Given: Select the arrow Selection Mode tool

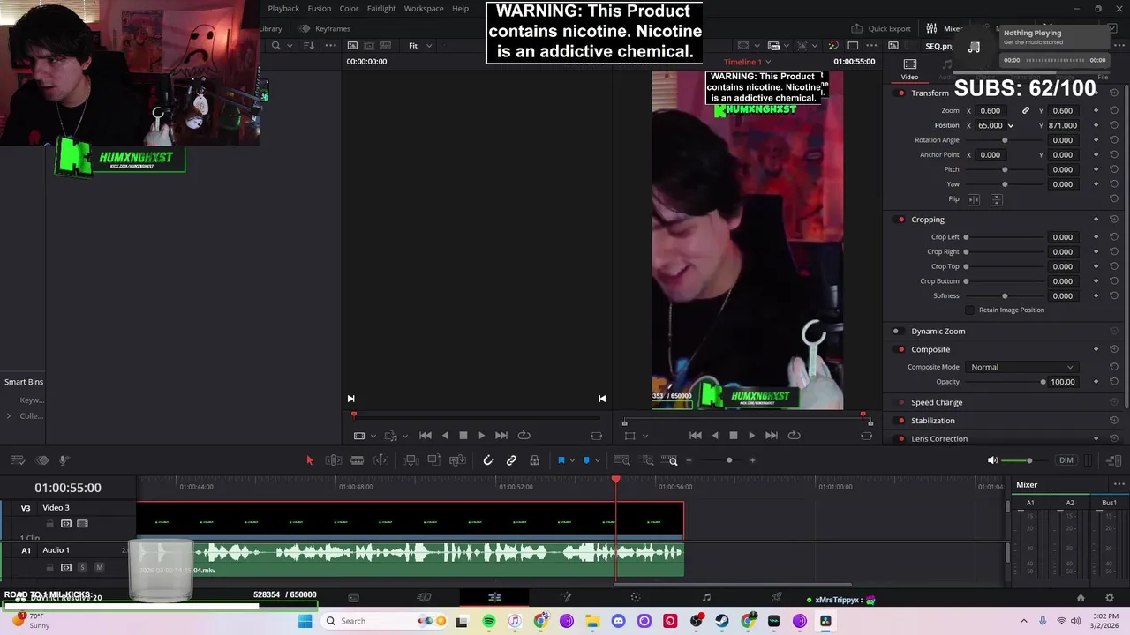Looking at the screenshot, I should [x=309, y=460].
